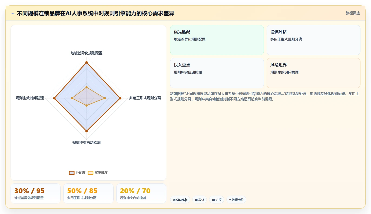Click the 进度 tag icon
This screenshot has height=214, width=371.
pos(213,200)
